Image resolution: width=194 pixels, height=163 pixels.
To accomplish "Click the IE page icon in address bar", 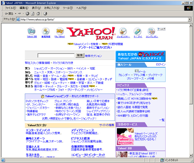I will click(18, 19).
